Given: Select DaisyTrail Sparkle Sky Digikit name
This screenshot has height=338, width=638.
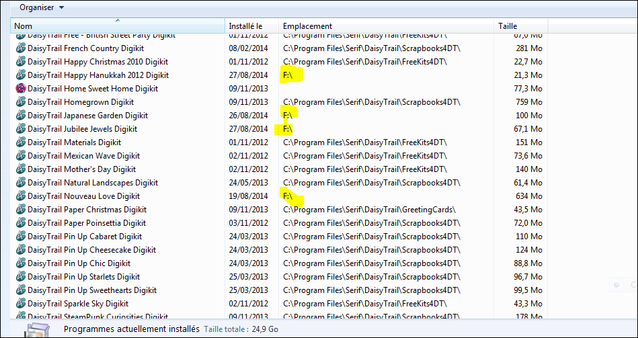Looking at the screenshot, I should point(78,304).
